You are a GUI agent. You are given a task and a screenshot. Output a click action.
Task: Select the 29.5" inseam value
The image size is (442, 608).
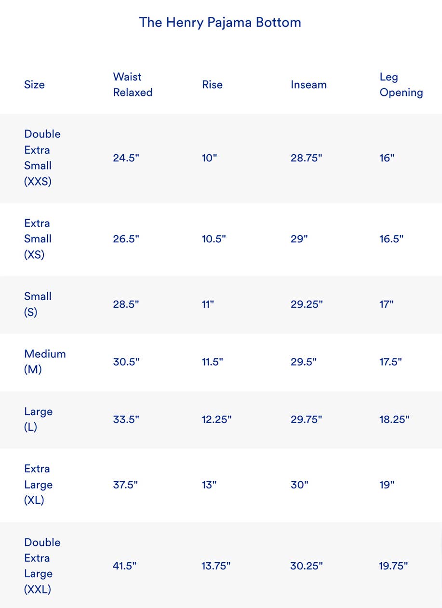pos(303,361)
